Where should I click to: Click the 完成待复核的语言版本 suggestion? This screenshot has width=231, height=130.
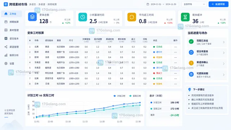pyautogui.click(x=202, y=95)
